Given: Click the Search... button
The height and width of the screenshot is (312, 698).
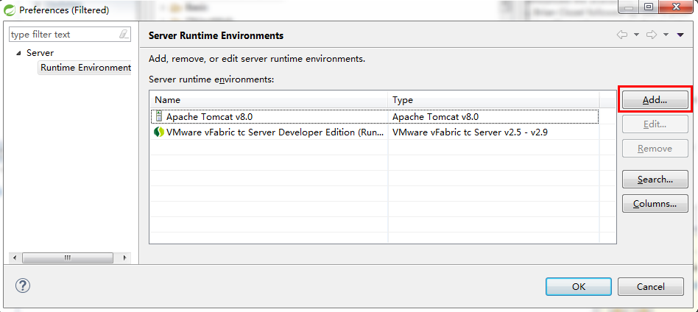Looking at the screenshot, I should click(x=655, y=180).
